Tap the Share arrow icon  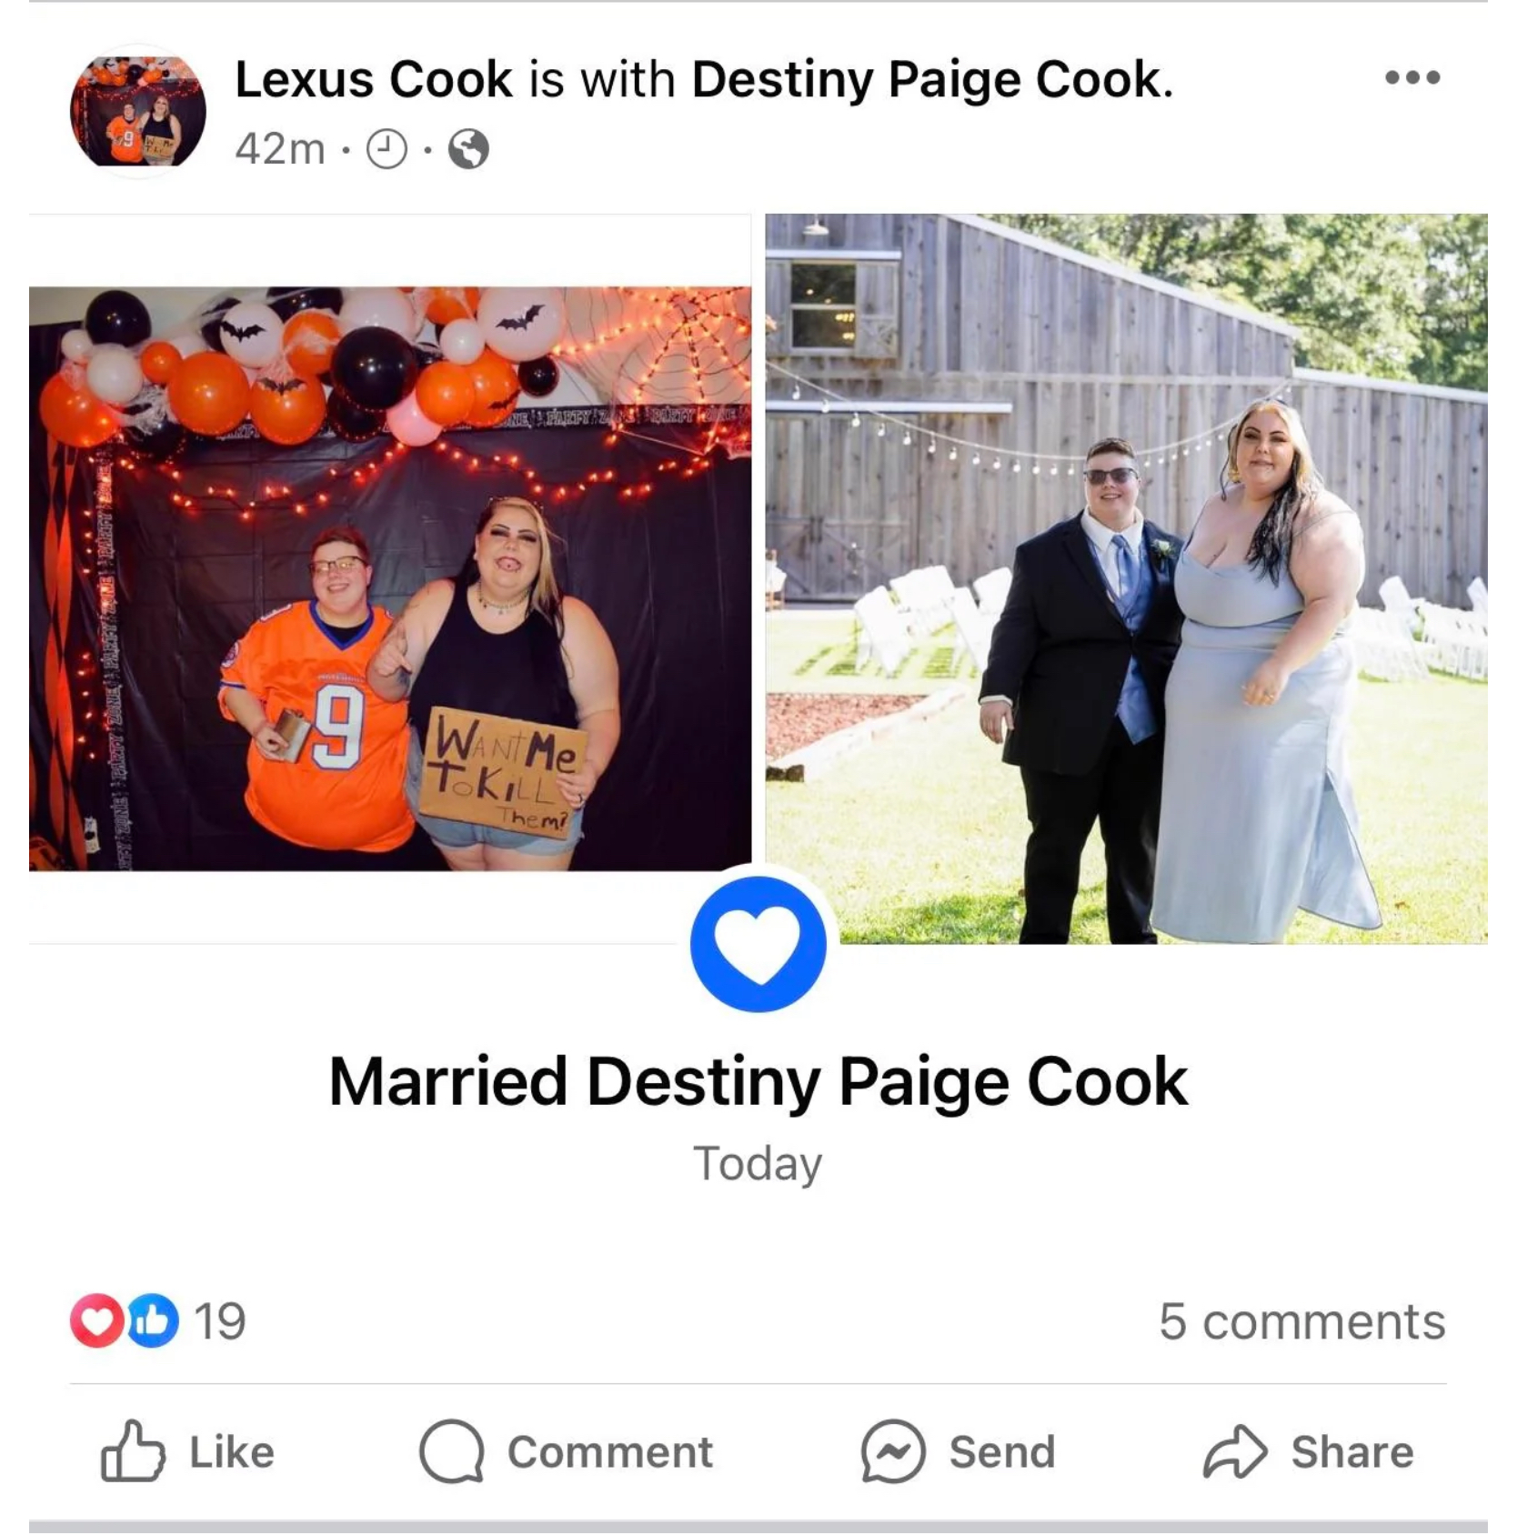[1234, 1451]
